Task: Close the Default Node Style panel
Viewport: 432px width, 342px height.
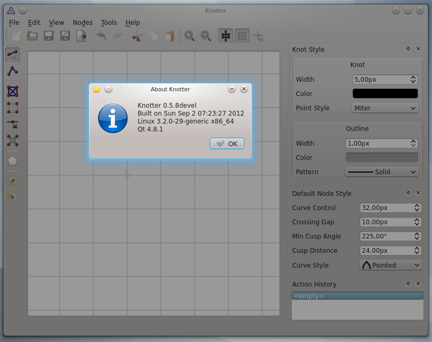Action: point(418,193)
